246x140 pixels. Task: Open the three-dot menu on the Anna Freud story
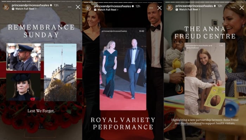click(233, 7)
